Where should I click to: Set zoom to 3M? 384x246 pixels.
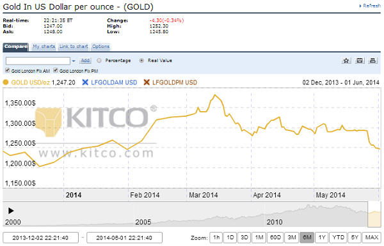coord(292,238)
